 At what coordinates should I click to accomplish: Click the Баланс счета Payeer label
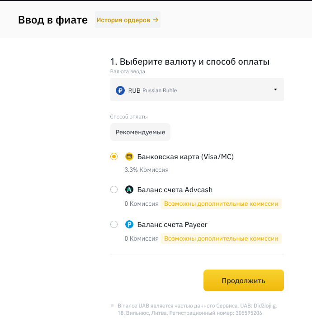coord(172,224)
